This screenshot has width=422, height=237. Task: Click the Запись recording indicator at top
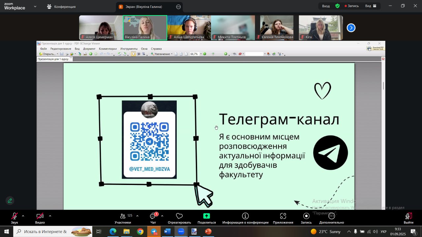coord(352,6)
